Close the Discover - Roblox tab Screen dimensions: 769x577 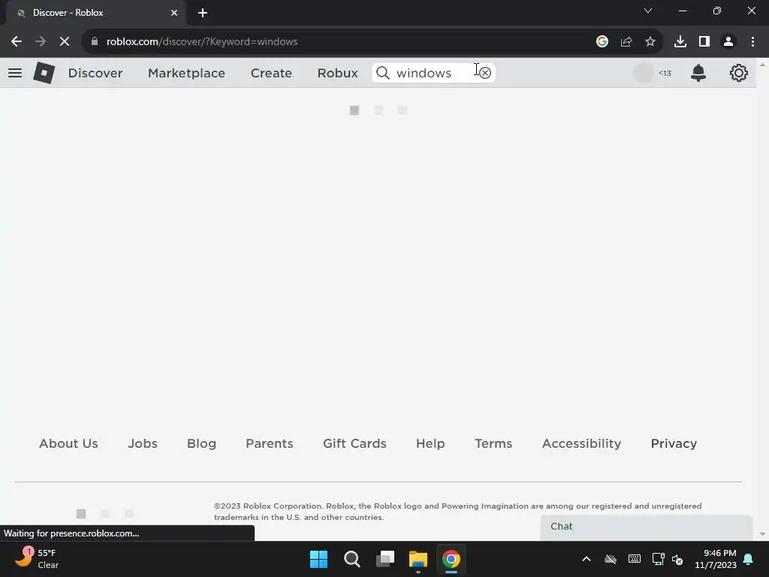coord(174,13)
